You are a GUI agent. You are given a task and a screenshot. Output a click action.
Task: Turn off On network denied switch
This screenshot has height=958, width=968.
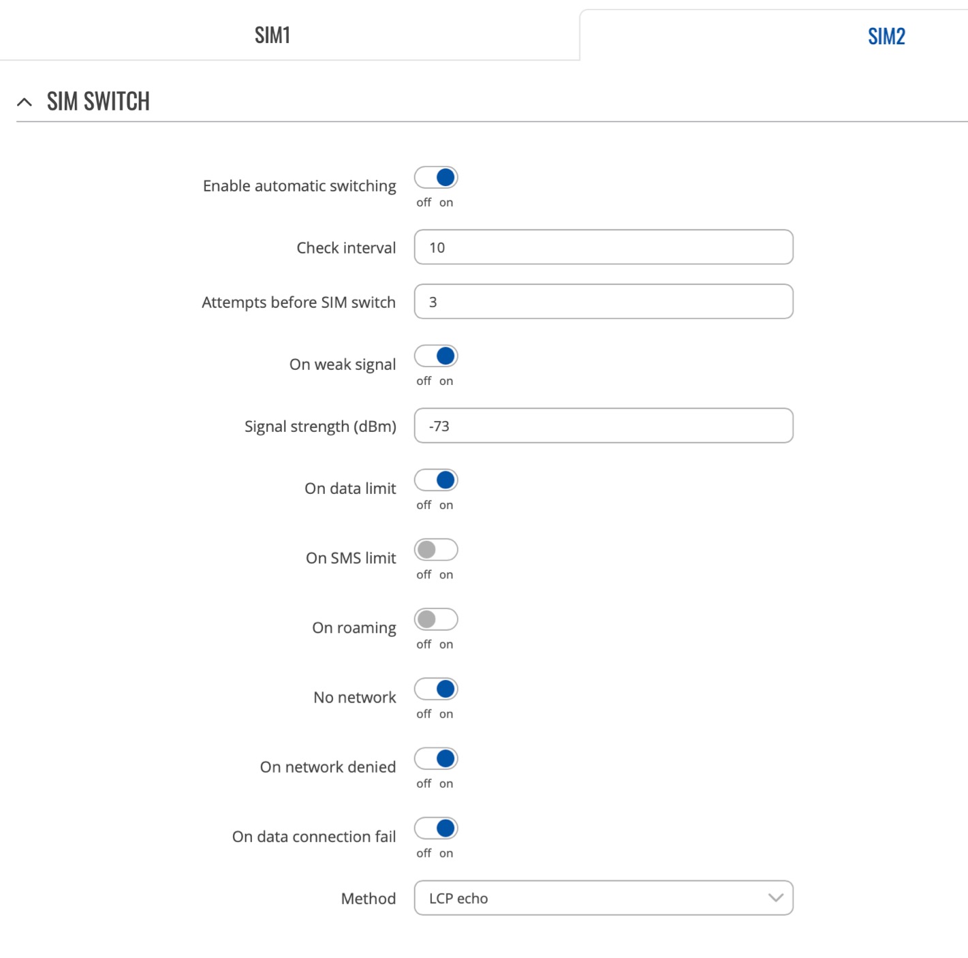(x=436, y=758)
